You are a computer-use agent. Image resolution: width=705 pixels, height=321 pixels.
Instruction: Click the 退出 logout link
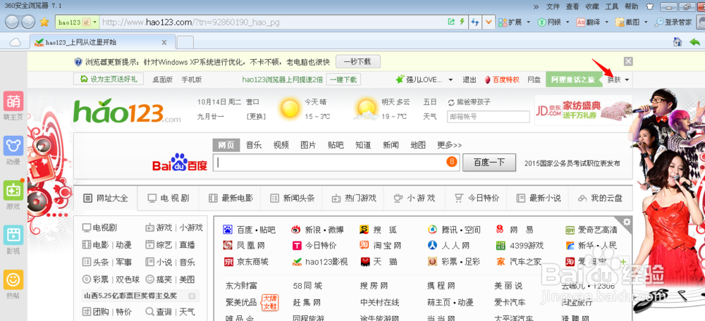coord(470,80)
